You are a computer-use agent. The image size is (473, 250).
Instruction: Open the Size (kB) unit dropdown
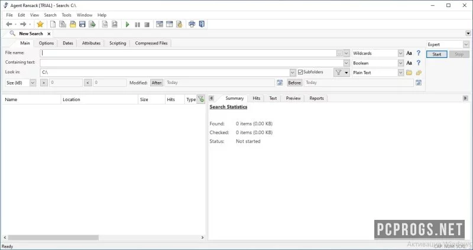(x=33, y=83)
